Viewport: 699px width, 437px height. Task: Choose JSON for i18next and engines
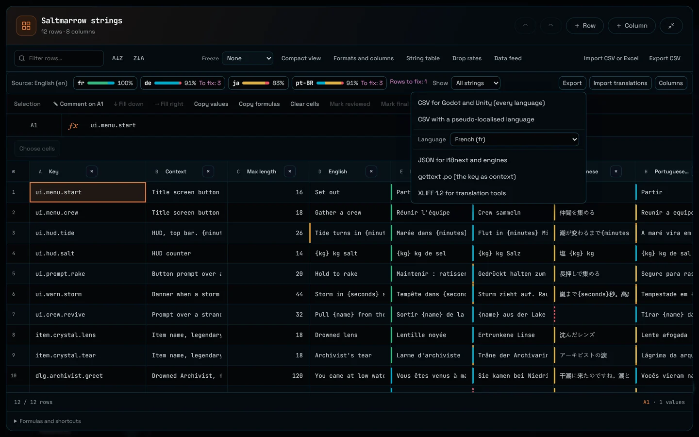point(499,160)
